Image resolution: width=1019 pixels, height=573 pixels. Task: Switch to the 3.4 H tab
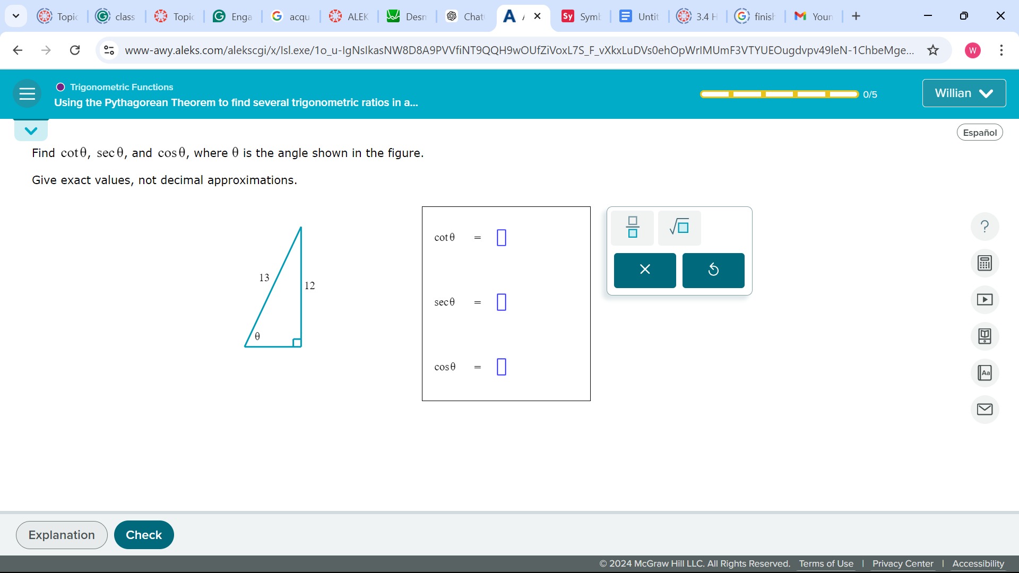tap(697, 16)
